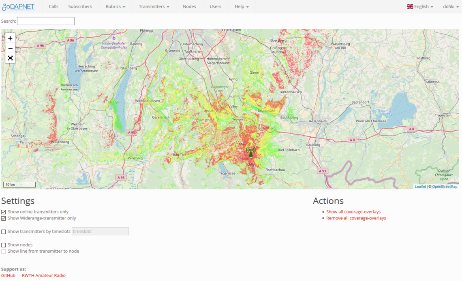Click the Wolfratshausen label on the map
Image resolution: width=462 pixels, height=281 pixels.
[x=148, y=101]
